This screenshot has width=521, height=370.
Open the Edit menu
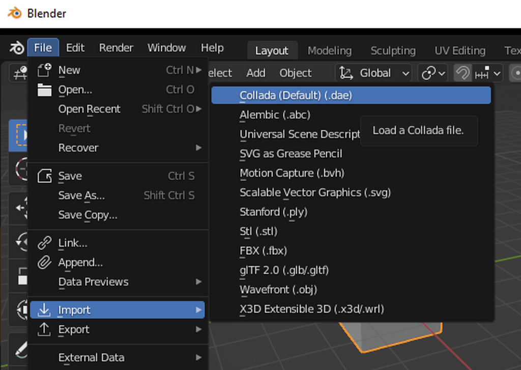tap(75, 48)
